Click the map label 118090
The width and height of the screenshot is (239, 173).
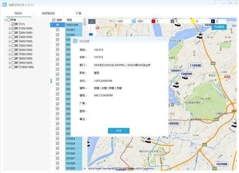[x=195, y=65]
